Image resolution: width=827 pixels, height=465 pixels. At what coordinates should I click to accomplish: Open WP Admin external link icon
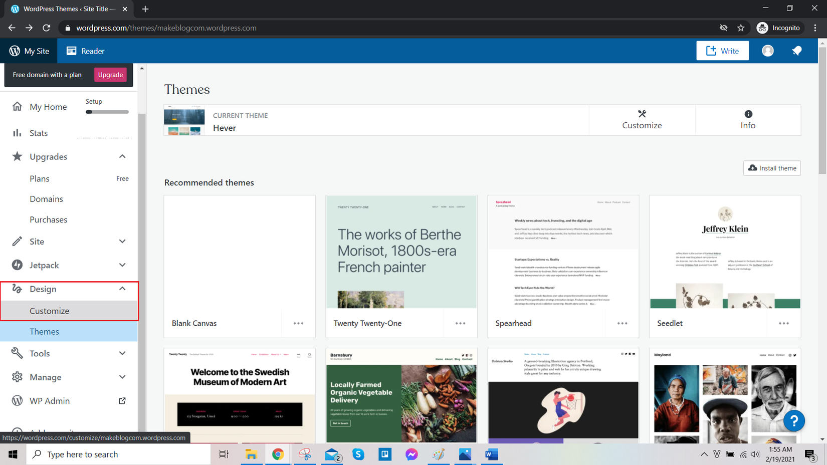pyautogui.click(x=122, y=401)
